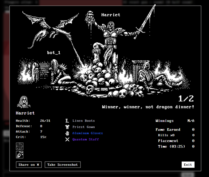Click the crossed swords icon beside Quantum Staff

coord(67,140)
